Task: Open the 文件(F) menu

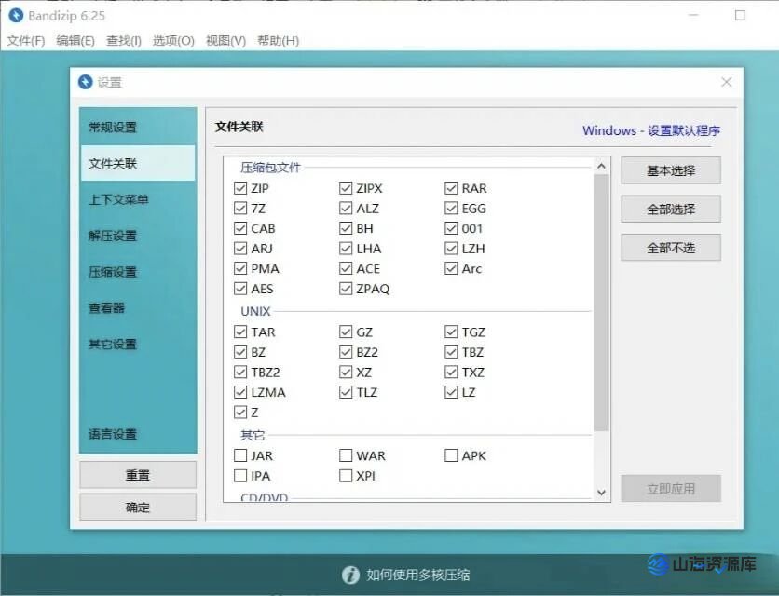Action: (x=25, y=41)
